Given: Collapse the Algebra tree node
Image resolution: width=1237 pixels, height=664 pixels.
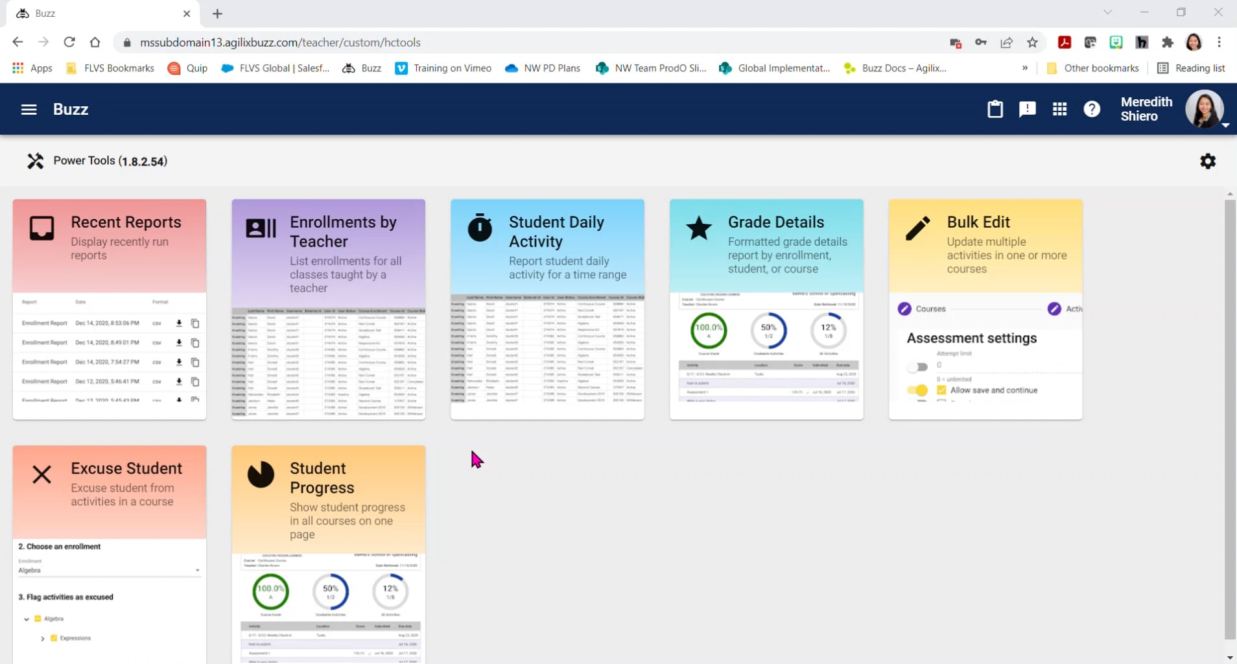Looking at the screenshot, I should tap(27, 619).
